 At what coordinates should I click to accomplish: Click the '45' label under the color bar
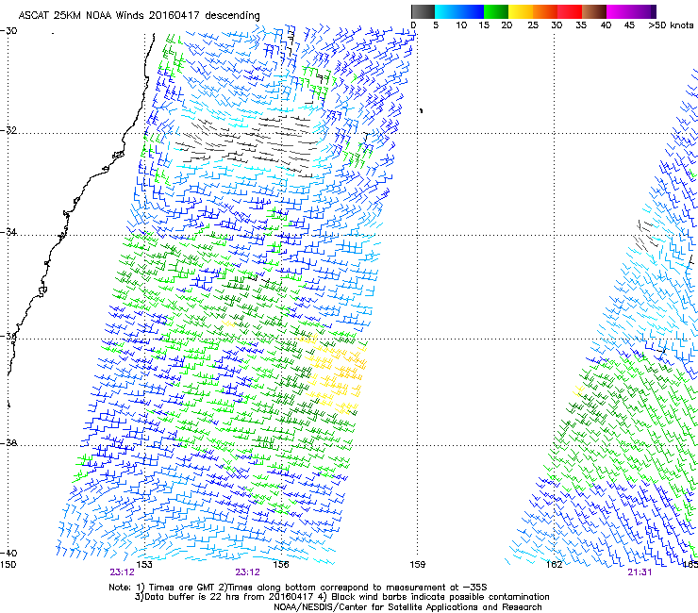[629, 25]
